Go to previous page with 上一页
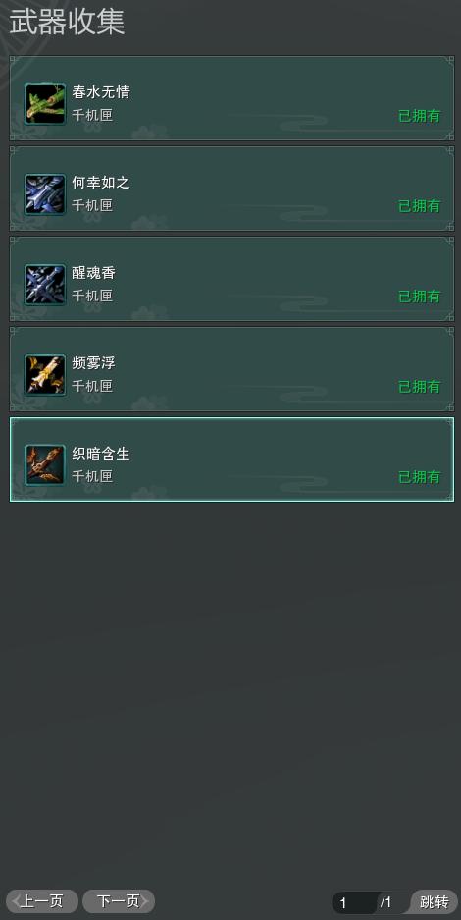This screenshot has height=920, width=461. [x=42, y=901]
